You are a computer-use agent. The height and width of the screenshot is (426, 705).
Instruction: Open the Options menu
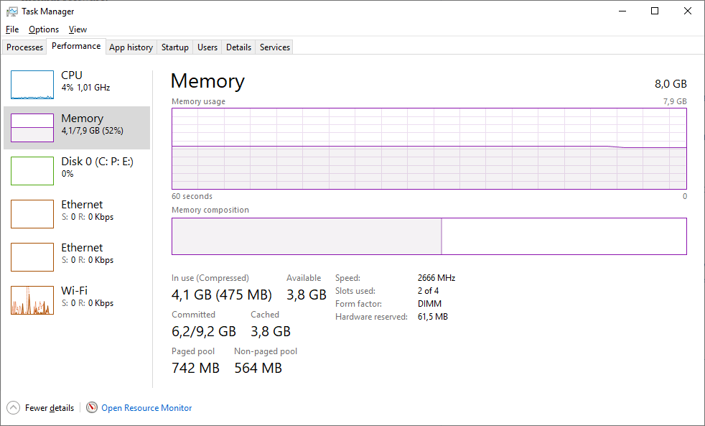tap(44, 29)
